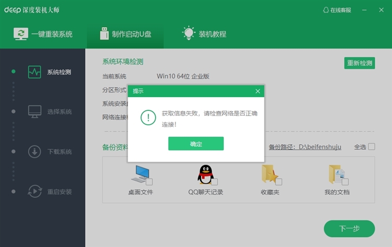Click the QQ penguin chat records icon

[x=205, y=174]
